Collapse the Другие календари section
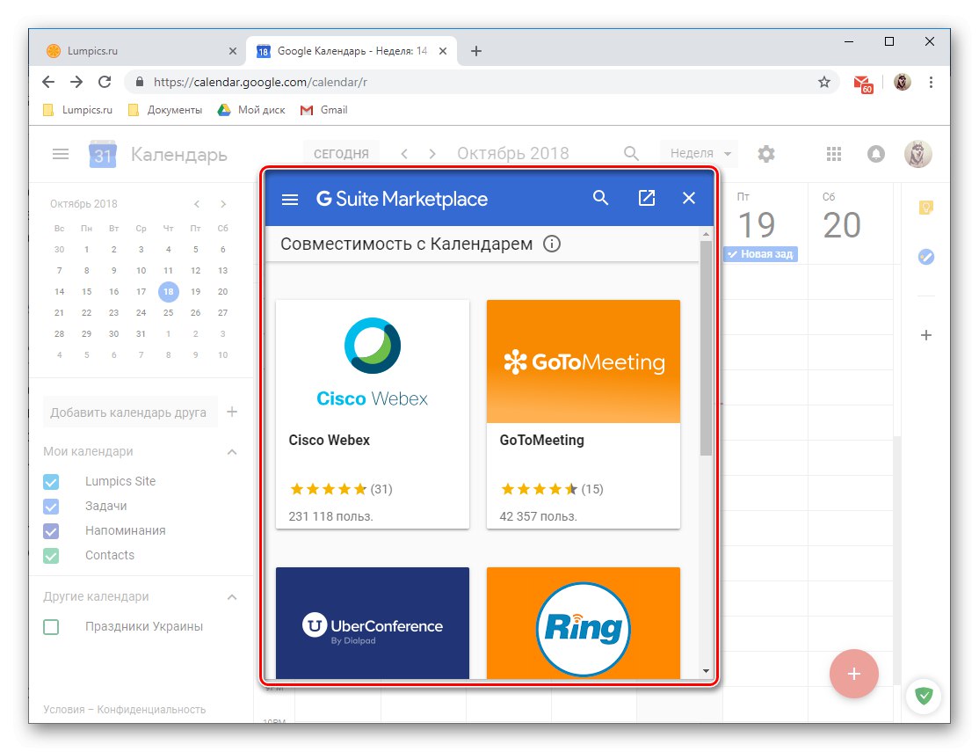 click(231, 596)
